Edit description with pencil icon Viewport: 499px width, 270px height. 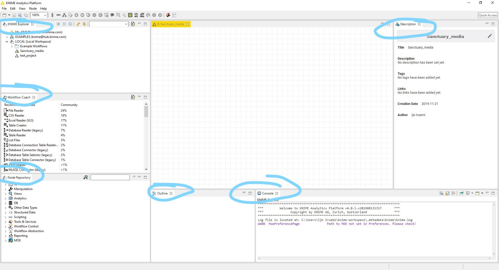click(x=490, y=36)
